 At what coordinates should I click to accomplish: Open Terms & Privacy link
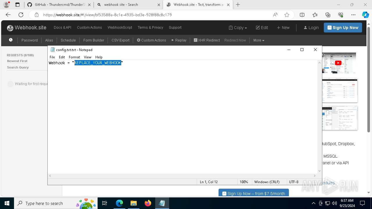(150, 28)
